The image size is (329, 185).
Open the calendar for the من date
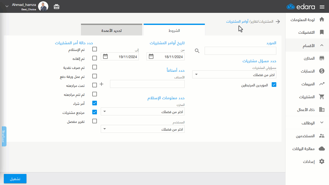click(x=151, y=56)
